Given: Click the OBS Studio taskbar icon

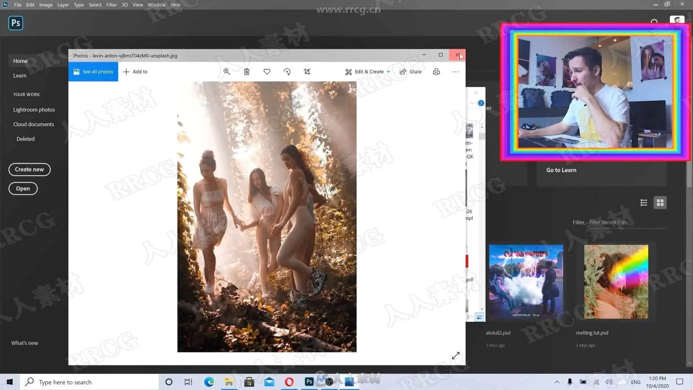Looking at the screenshot, I should 329,382.
